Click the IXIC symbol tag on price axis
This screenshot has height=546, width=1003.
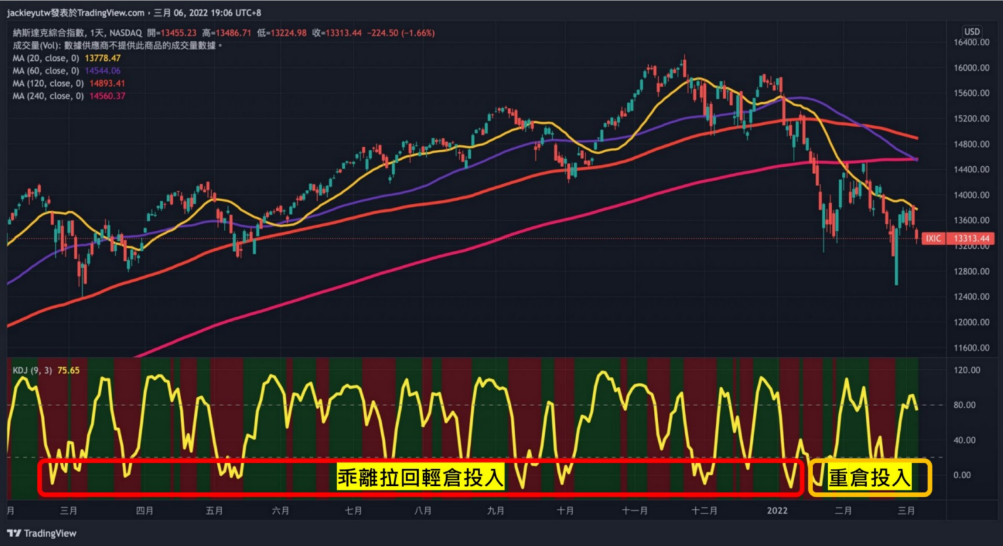coord(933,239)
